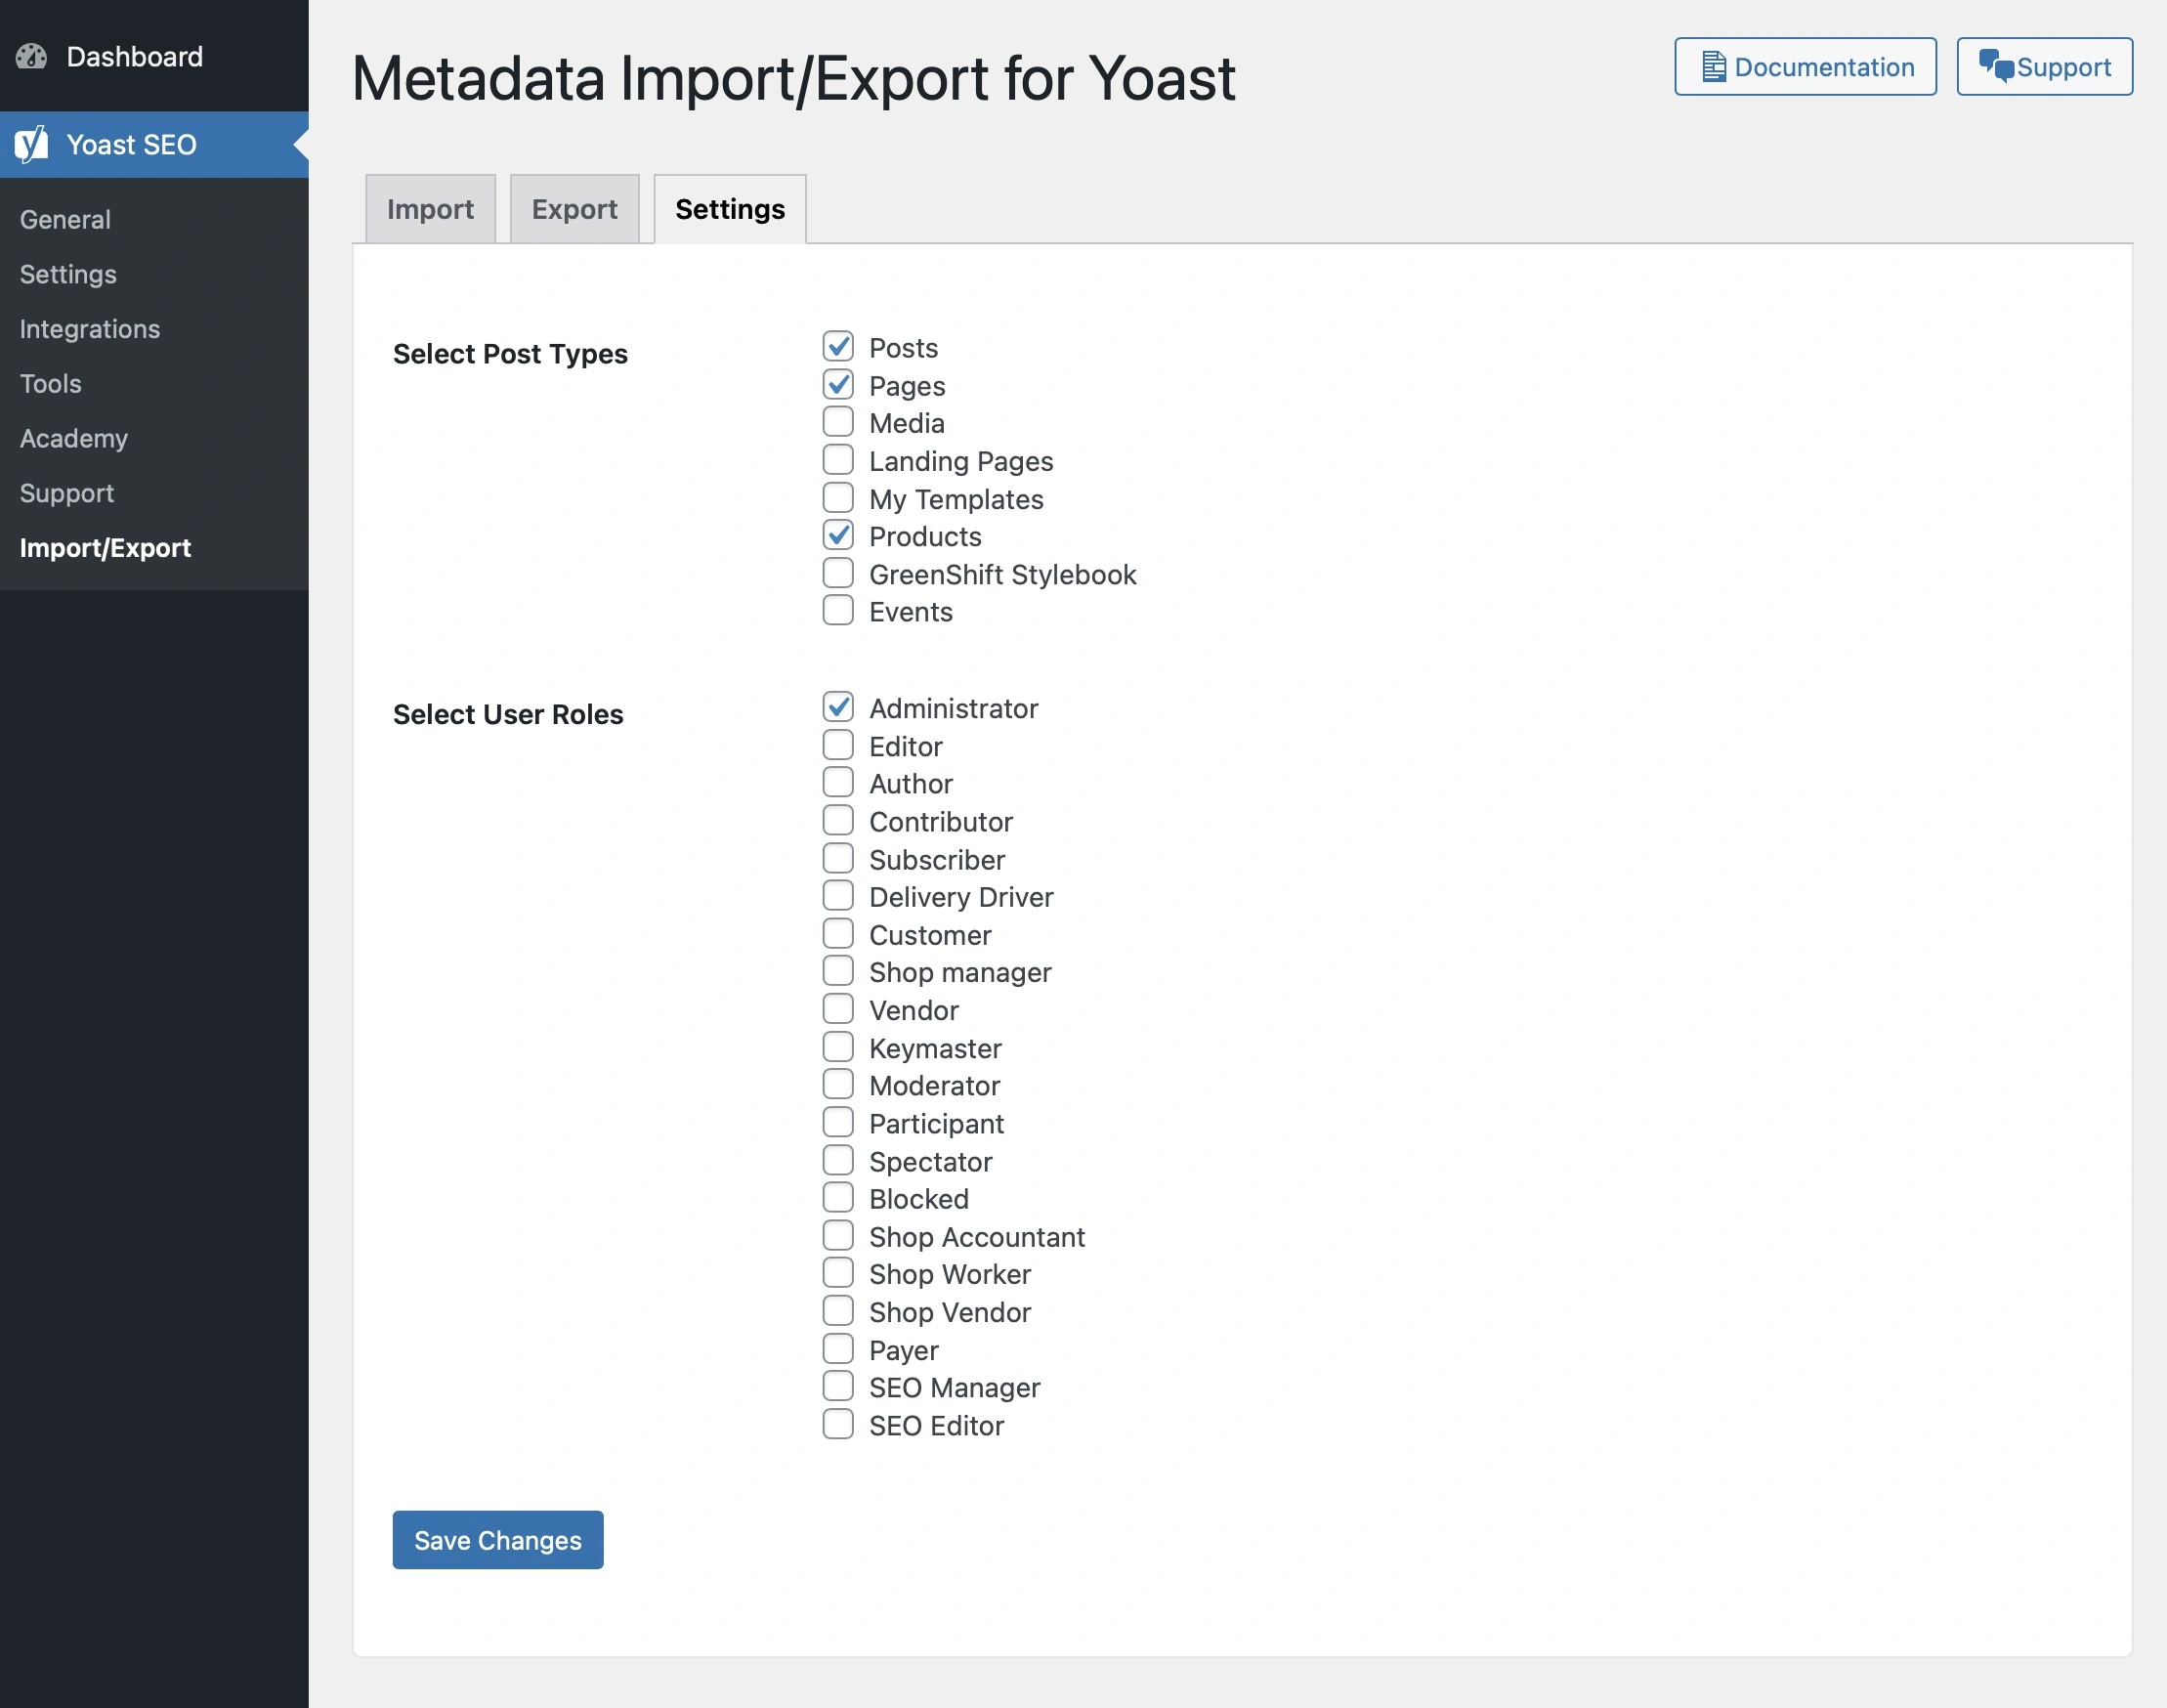Open the Documentation button
The width and height of the screenshot is (2167, 1708).
(x=1805, y=66)
